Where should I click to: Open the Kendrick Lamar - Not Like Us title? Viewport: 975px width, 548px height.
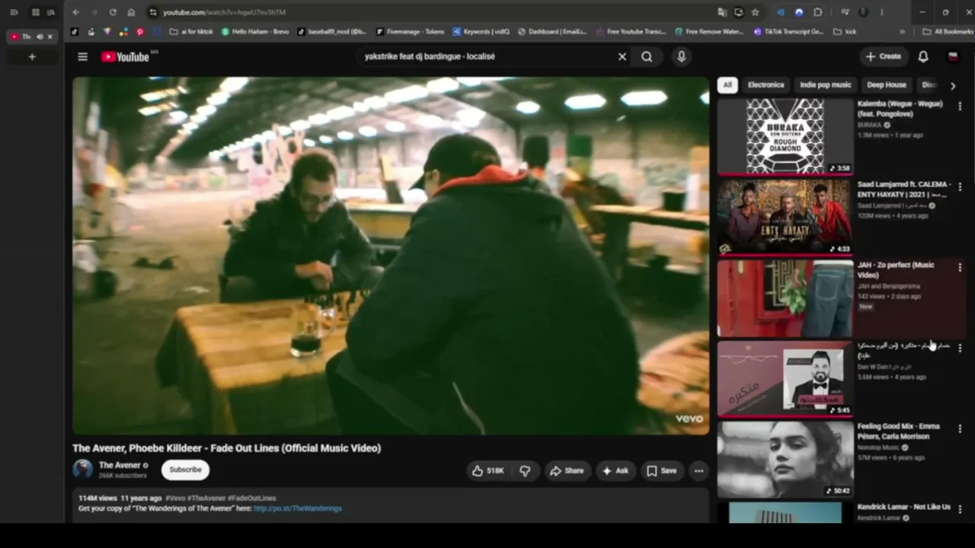point(904,507)
